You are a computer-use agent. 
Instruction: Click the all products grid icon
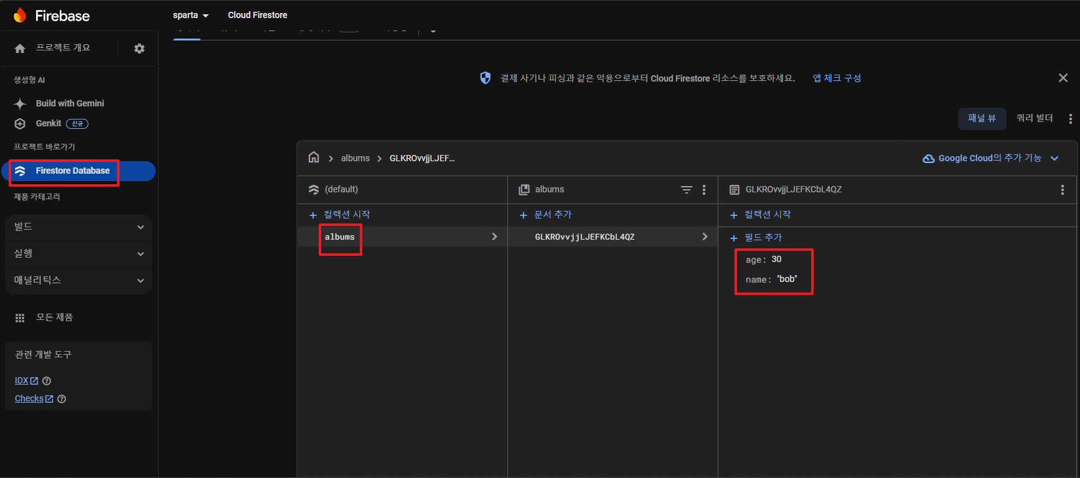point(20,318)
